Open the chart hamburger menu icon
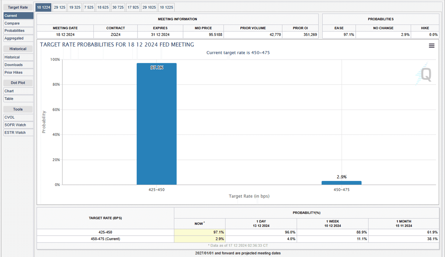445x257 pixels. [x=431, y=46]
